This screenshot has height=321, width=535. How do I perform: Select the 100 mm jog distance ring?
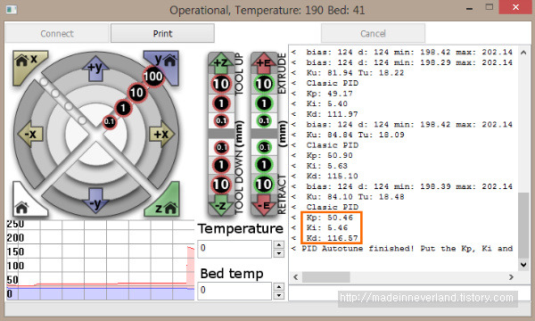[x=153, y=77]
